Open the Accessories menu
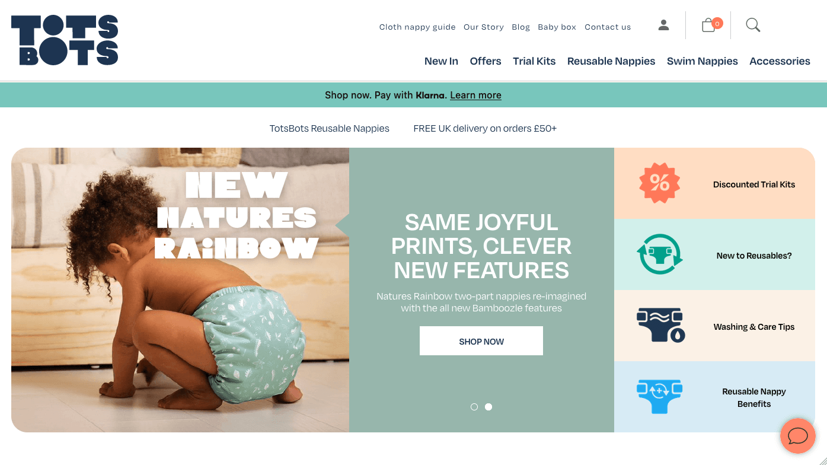 [x=780, y=61]
